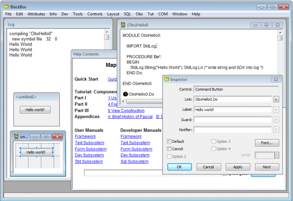Restore the (Obx)Hello0 document window
The height and width of the screenshot is (201, 293).
(x=266, y=25)
